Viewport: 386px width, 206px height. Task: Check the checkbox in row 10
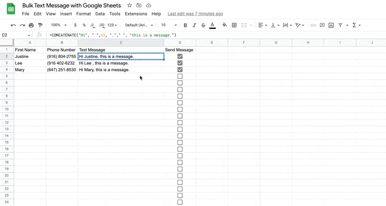180,110
